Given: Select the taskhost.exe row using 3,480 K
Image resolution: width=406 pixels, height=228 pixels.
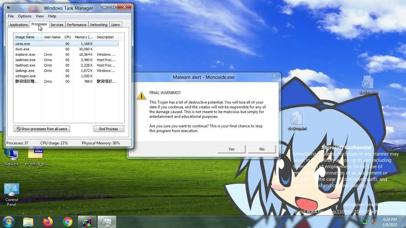Looking at the screenshot, I should (x=66, y=60).
